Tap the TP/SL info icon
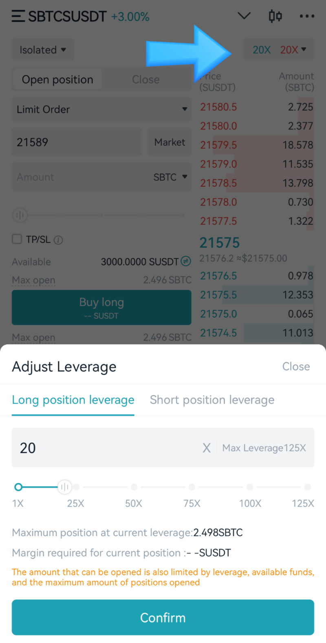 (x=58, y=240)
